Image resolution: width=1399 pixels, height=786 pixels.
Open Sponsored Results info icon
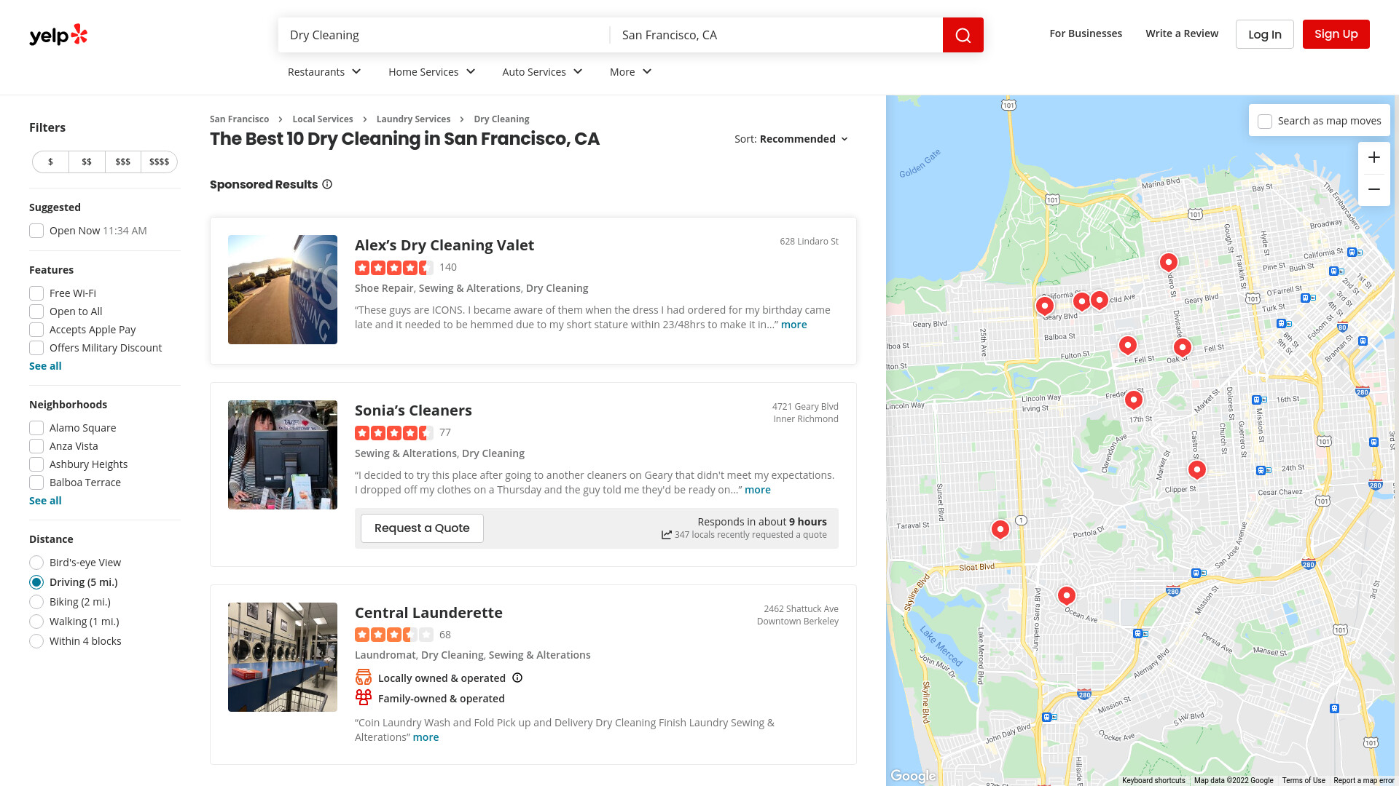tap(327, 184)
